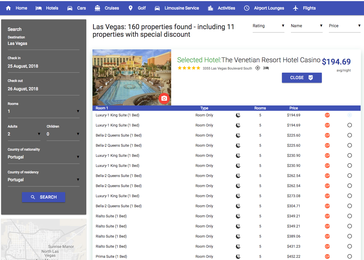
Task: Select the $389.06 Rialto Suite radio button
Action: click(350, 236)
